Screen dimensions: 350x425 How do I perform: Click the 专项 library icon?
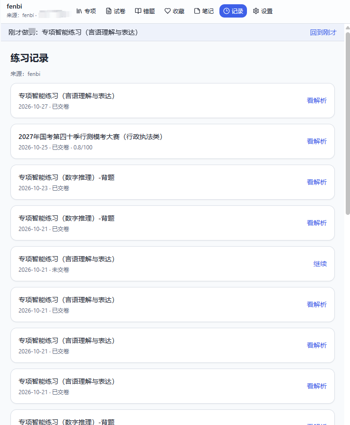click(x=79, y=11)
